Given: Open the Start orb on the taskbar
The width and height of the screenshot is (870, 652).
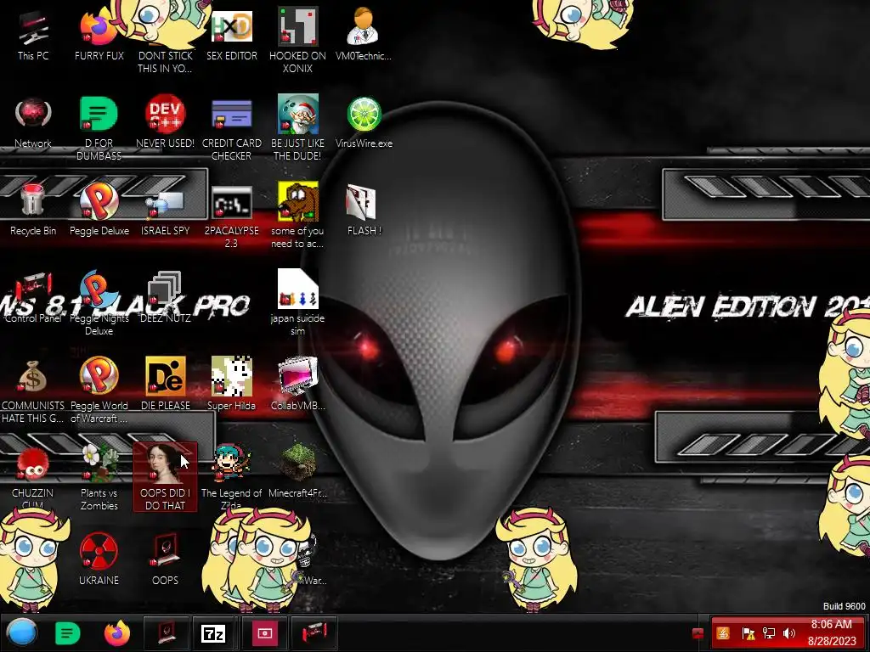Looking at the screenshot, I should click(x=21, y=632).
